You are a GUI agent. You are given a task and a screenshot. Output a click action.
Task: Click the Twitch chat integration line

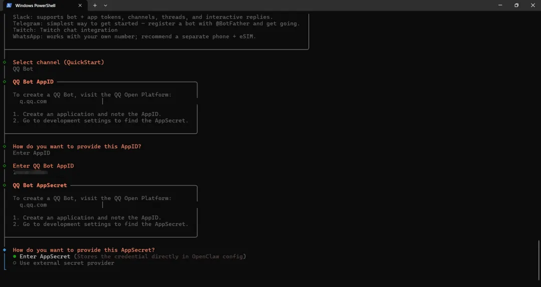(x=65, y=30)
